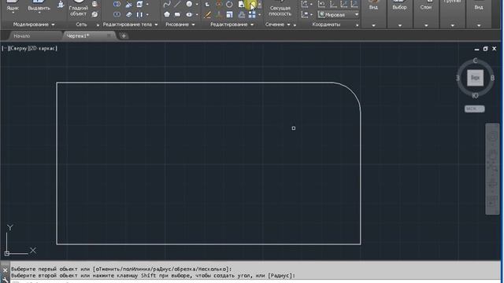Open the Координаты panel dialog launcher arrow
This screenshot has width=504, height=283.
(x=357, y=24)
